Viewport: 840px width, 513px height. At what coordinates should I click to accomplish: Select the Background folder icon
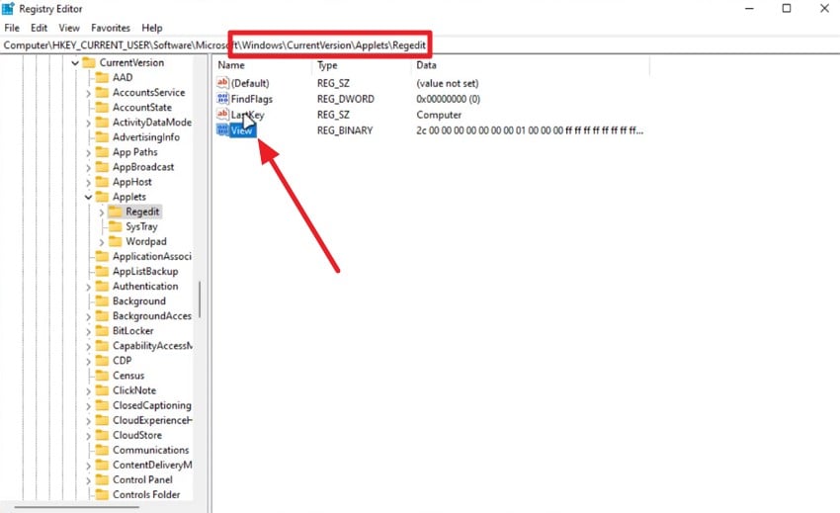pos(102,300)
